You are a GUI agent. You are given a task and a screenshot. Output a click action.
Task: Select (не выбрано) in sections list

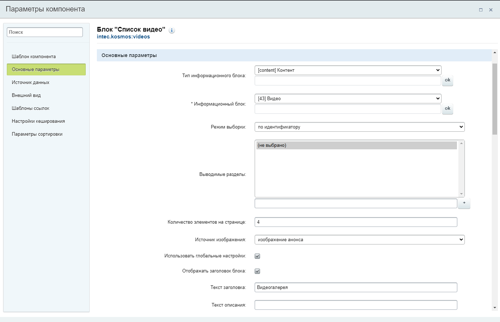[357, 145]
